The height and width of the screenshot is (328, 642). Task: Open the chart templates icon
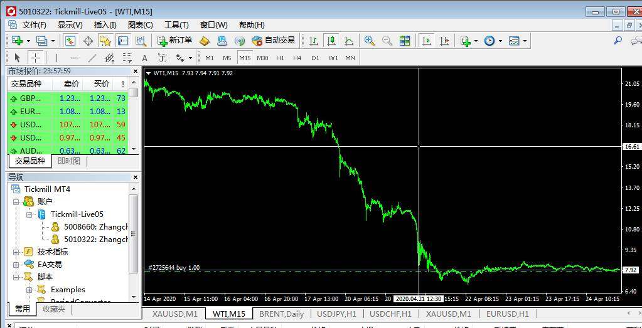(x=513, y=41)
